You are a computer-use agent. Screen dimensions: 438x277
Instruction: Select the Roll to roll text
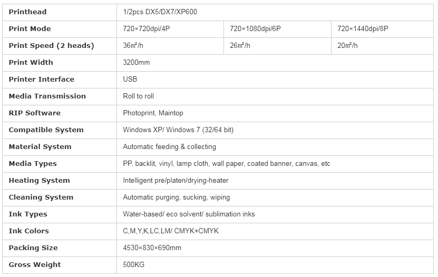tap(138, 96)
